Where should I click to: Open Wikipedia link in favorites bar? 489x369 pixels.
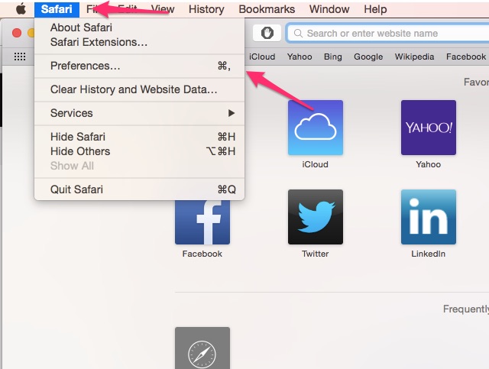click(414, 57)
